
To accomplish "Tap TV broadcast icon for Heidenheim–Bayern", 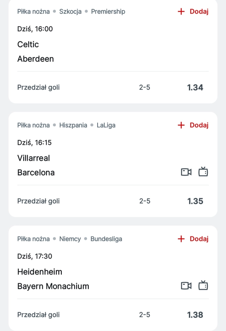I will pos(203,286).
